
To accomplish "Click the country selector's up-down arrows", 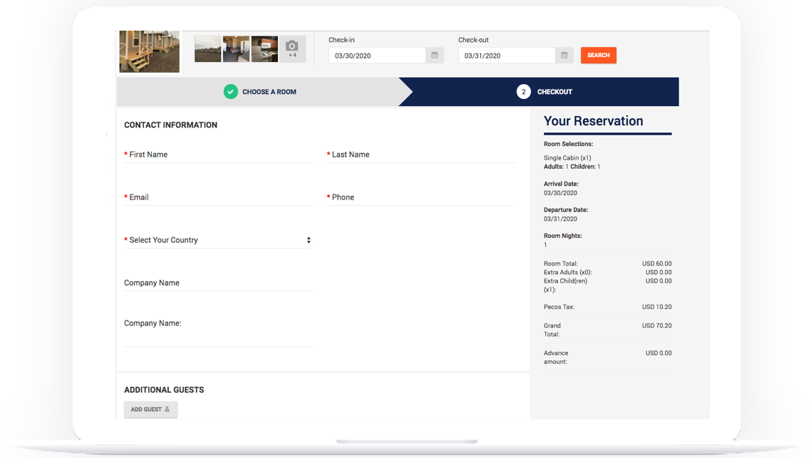I will pos(309,240).
